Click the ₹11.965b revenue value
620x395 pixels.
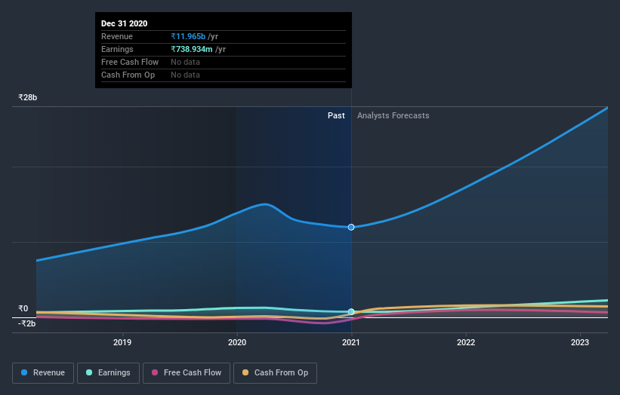[188, 36]
